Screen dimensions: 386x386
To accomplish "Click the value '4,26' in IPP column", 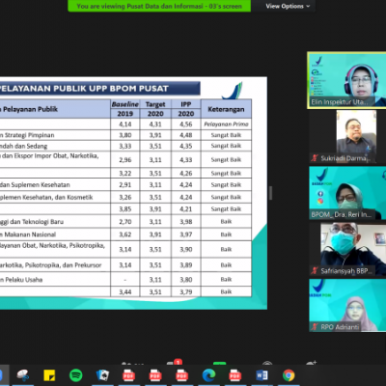I will tap(186, 173).
